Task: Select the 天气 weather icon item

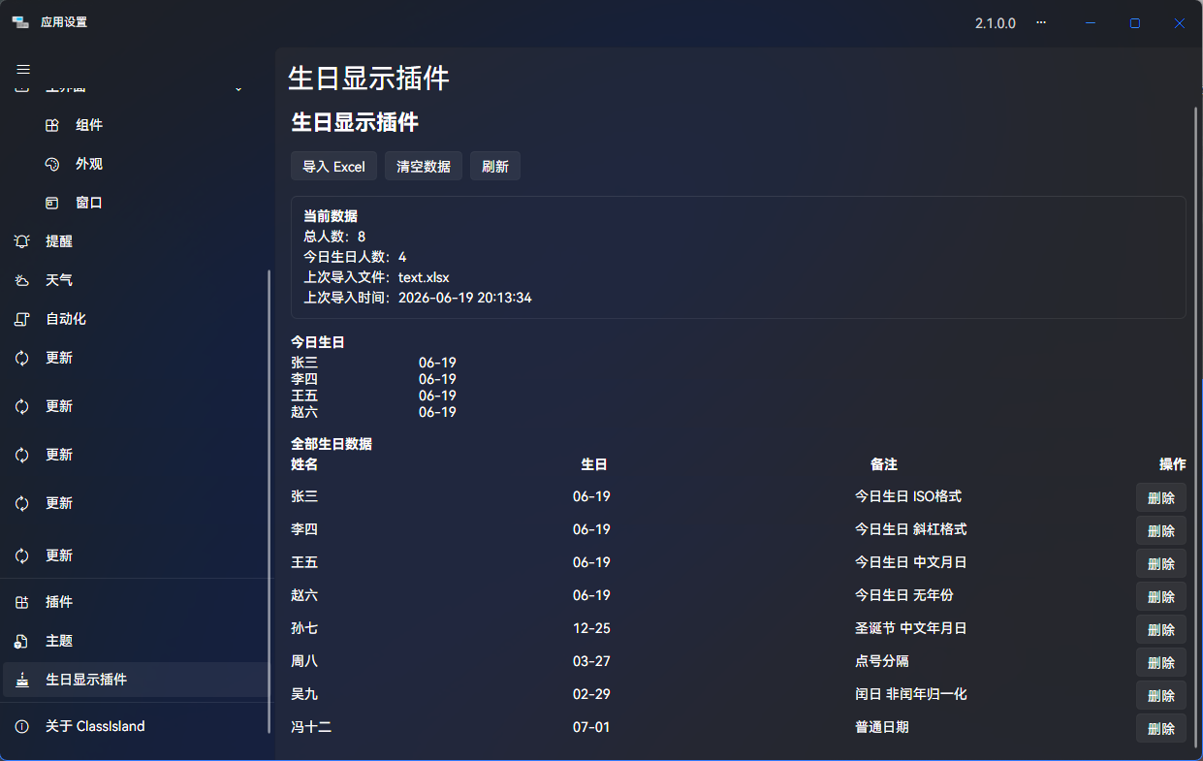Action: point(136,280)
